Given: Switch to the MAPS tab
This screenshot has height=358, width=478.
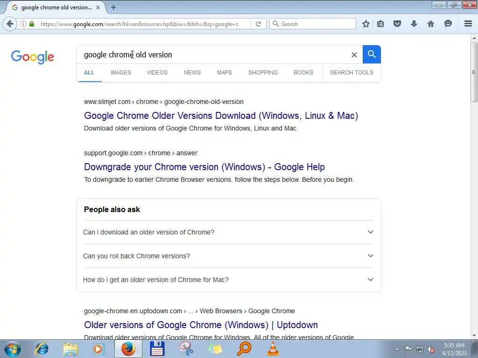Looking at the screenshot, I should click(225, 72).
